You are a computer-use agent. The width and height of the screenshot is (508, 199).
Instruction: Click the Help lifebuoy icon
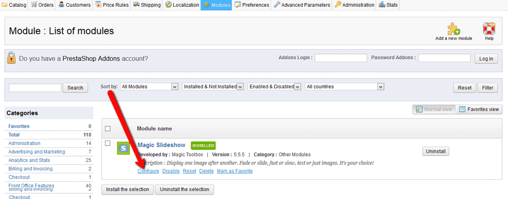tap(489, 29)
